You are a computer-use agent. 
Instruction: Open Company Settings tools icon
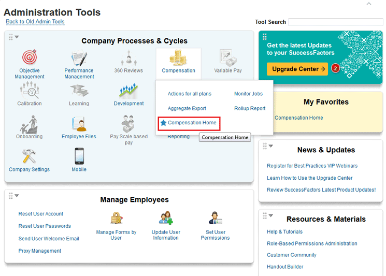[30, 157]
